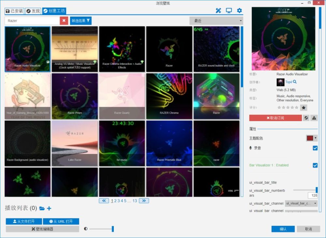Toggle the 录音 audio recording checkbox

point(315,148)
